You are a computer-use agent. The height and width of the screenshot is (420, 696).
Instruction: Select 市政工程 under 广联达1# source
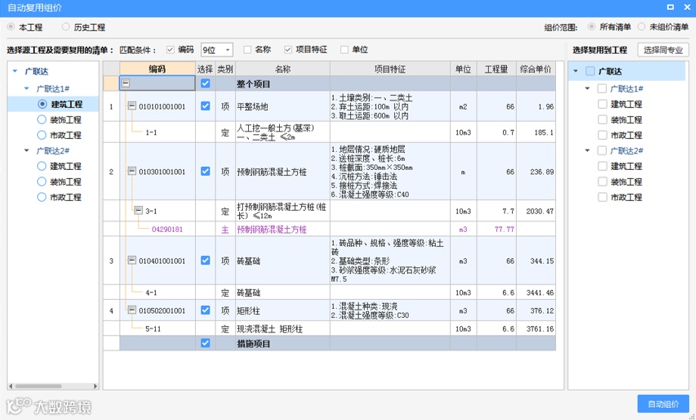click(x=42, y=135)
